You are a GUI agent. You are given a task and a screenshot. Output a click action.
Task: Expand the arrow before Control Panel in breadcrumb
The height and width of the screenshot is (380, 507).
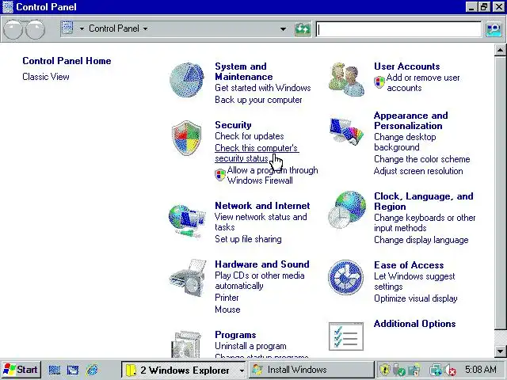(x=82, y=28)
